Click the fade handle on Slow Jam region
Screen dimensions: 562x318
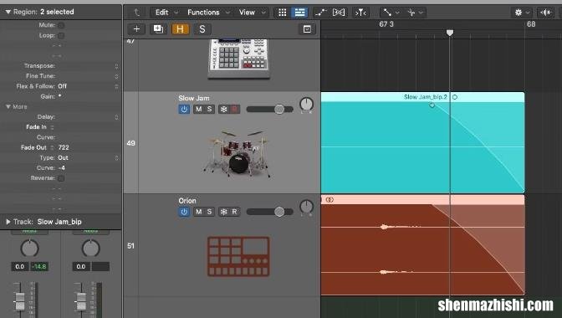click(432, 105)
